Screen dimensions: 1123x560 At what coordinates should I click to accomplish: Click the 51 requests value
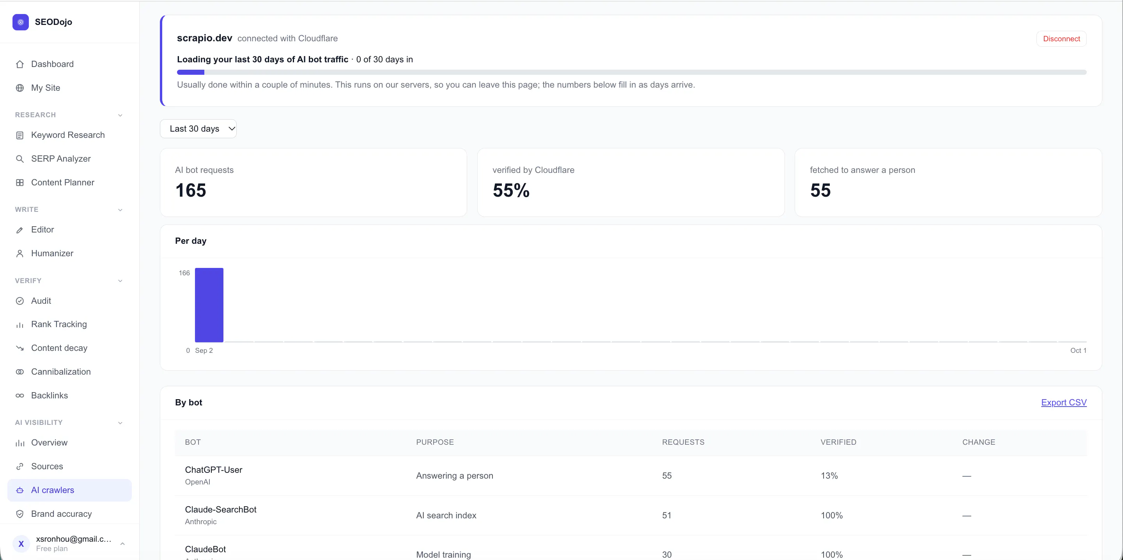(x=666, y=516)
